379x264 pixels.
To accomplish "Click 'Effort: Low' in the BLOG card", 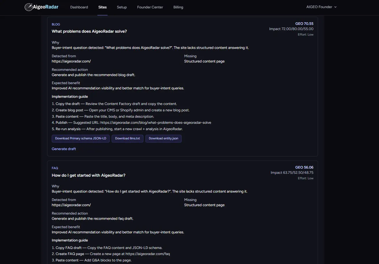I will 306,34.
